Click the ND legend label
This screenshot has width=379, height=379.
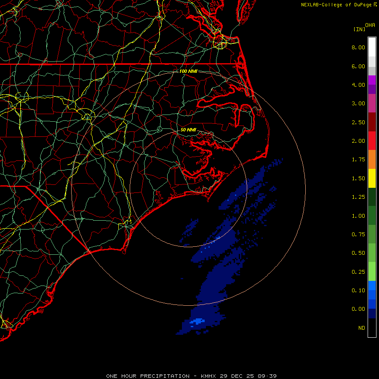coord(362,328)
